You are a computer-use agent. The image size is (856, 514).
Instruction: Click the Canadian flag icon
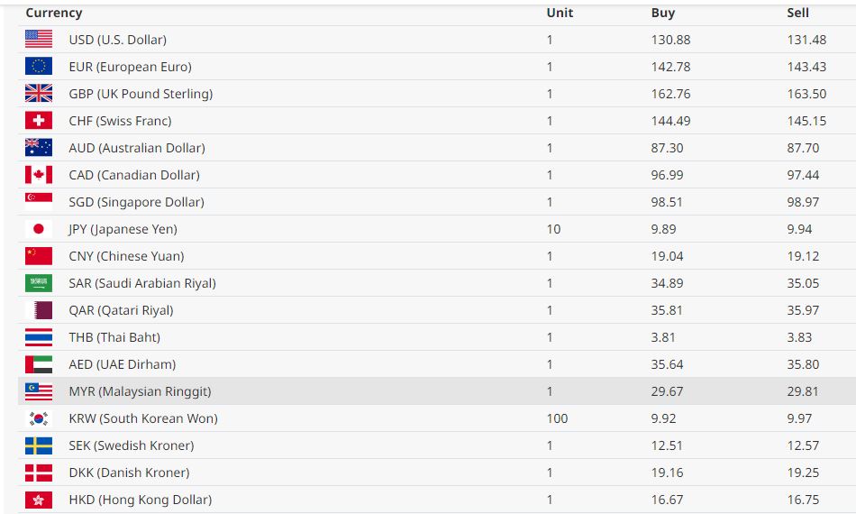pyautogui.click(x=38, y=175)
